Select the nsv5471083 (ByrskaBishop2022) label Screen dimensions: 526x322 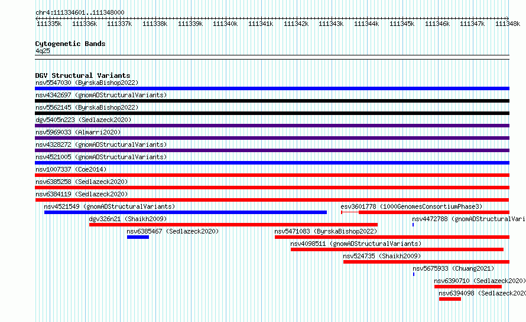tap(326, 231)
